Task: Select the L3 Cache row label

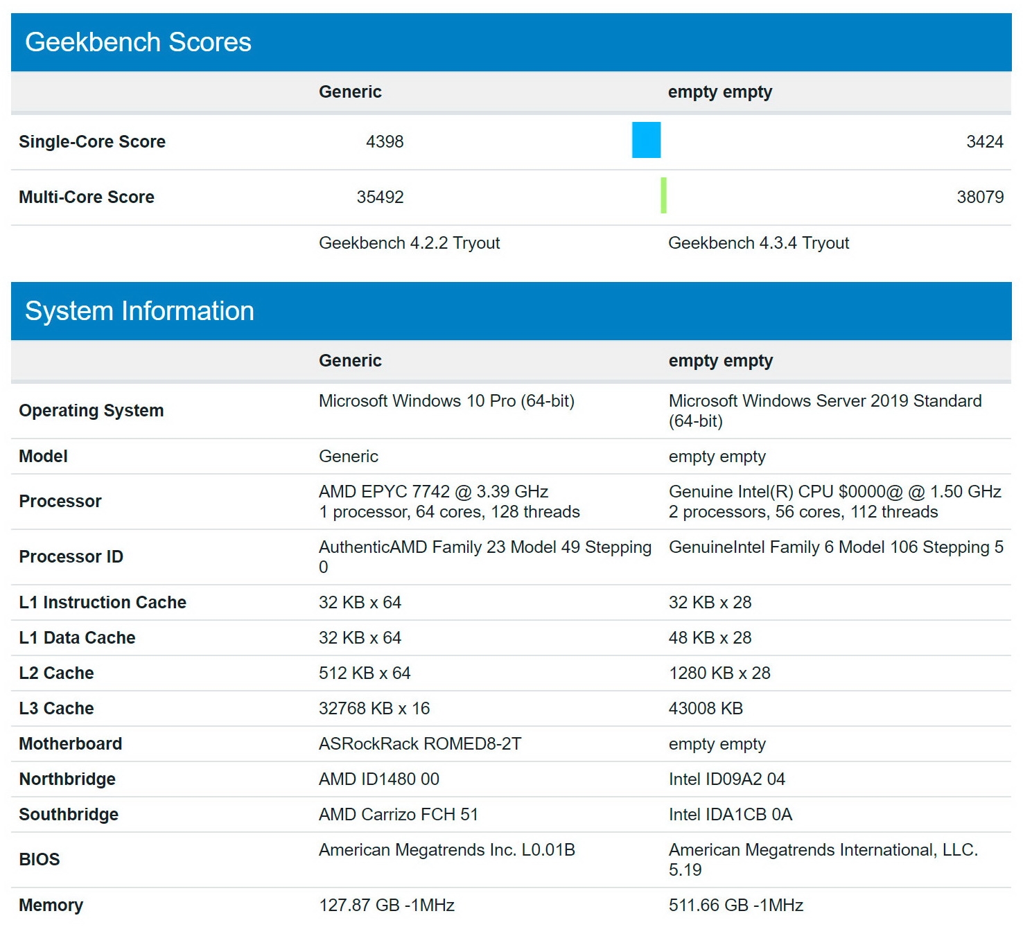Action: [55, 708]
